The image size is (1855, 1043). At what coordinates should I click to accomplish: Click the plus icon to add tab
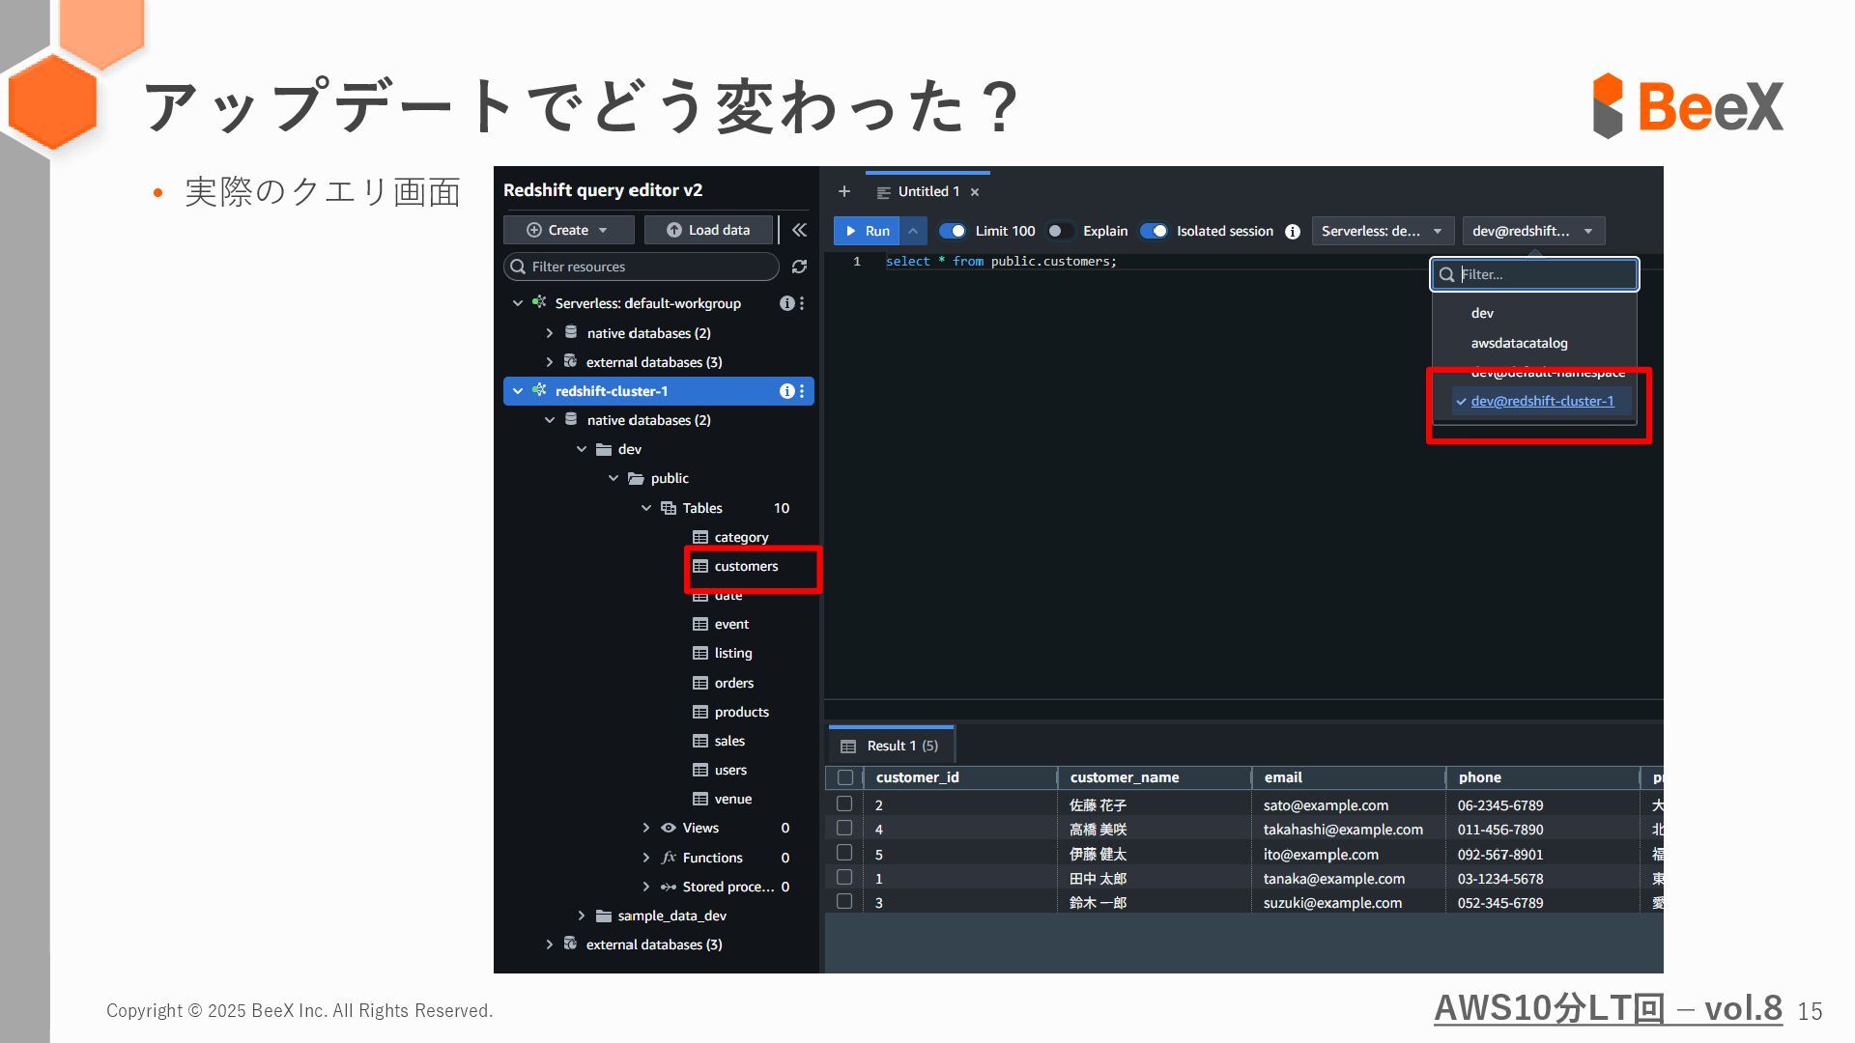[x=844, y=191]
